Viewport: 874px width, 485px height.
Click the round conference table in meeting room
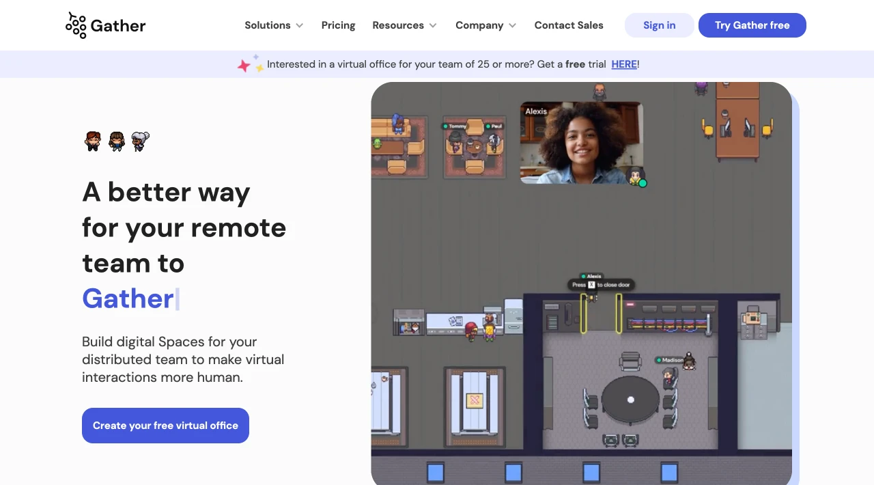[x=630, y=400]
